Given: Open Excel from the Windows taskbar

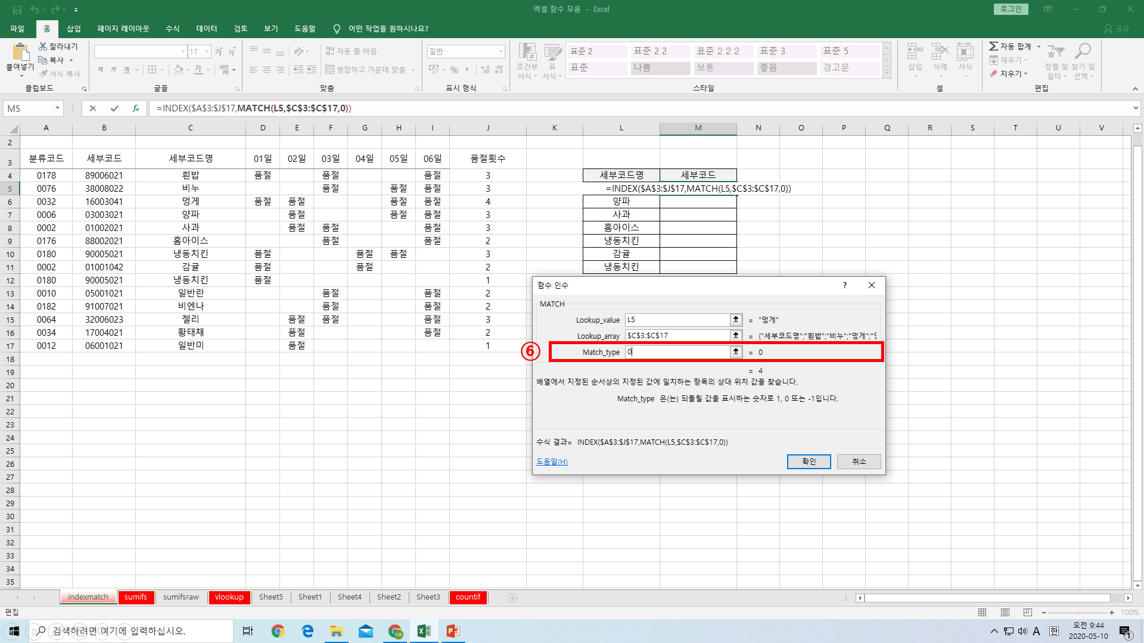Looking at the screenshot, I should coord(424,631).
